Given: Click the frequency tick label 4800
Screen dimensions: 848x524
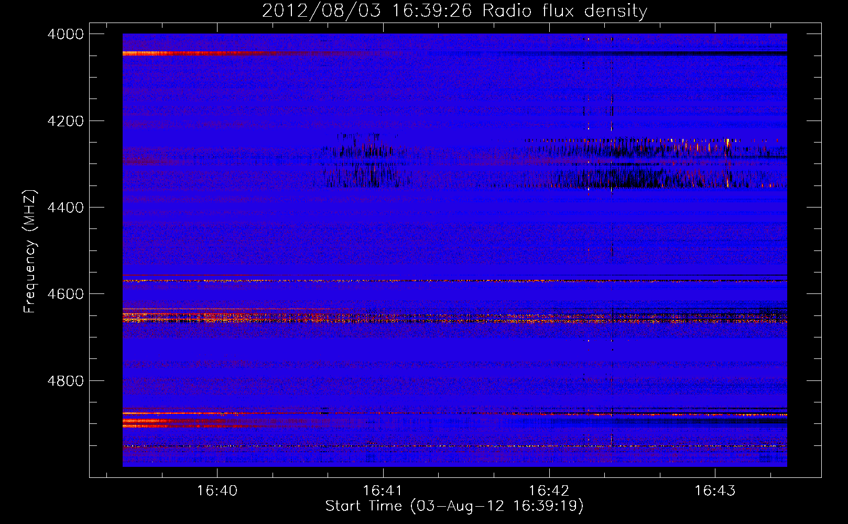Looking at the screenshot, I should tap(66, 381).
